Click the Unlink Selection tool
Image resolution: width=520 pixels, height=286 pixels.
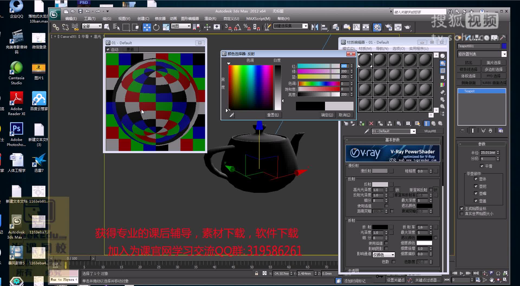tap(65, 27)
